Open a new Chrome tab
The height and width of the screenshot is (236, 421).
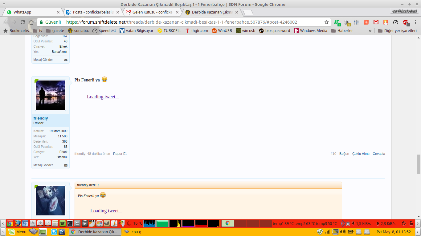tap(248, 13)
